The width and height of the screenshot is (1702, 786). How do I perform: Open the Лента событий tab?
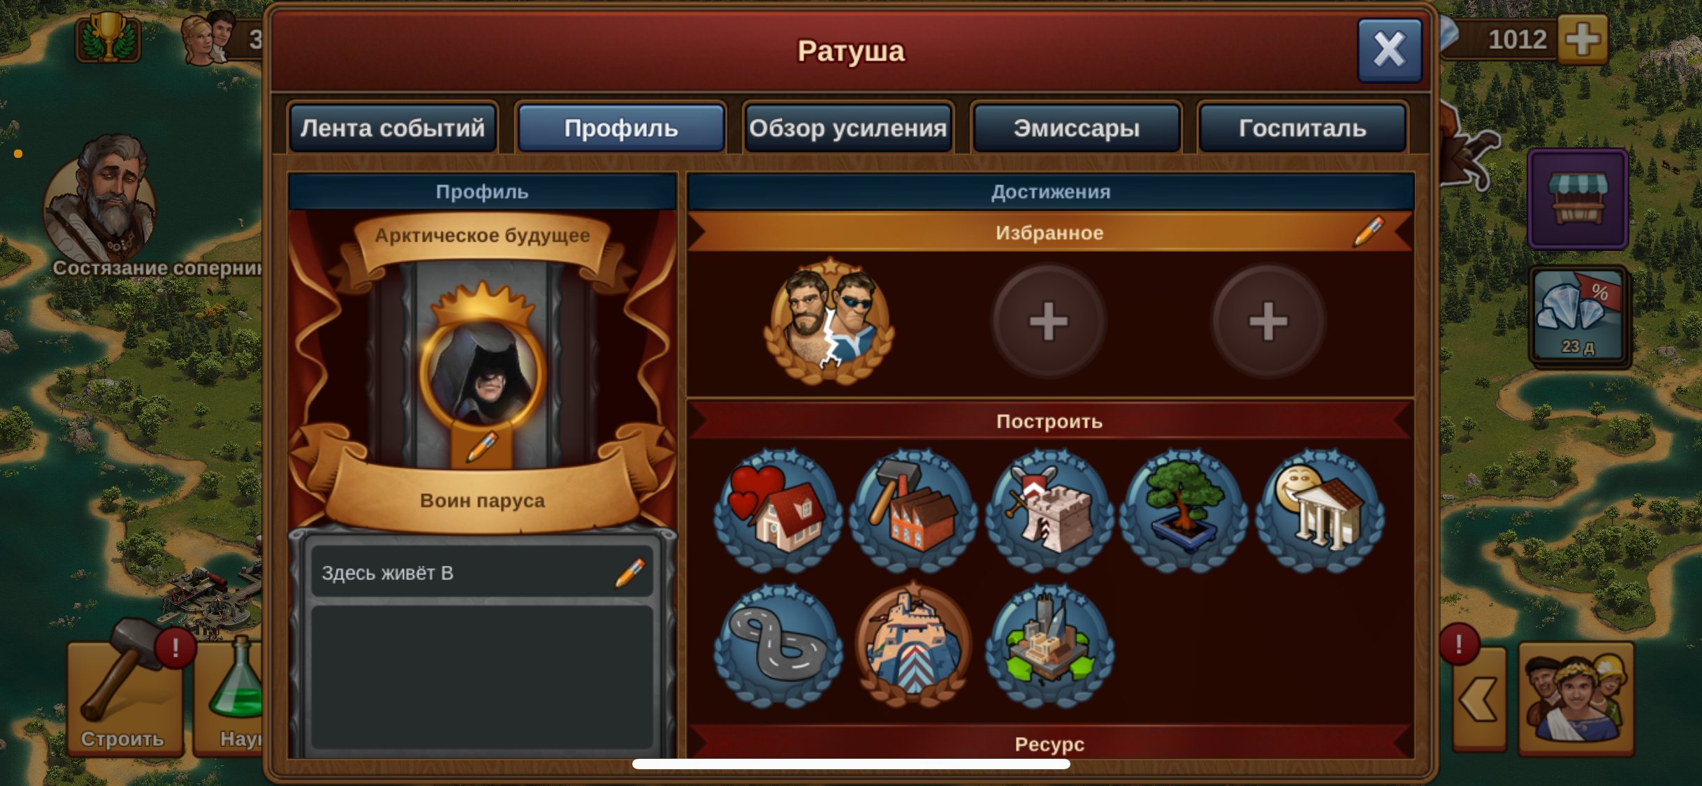[393, 128]
